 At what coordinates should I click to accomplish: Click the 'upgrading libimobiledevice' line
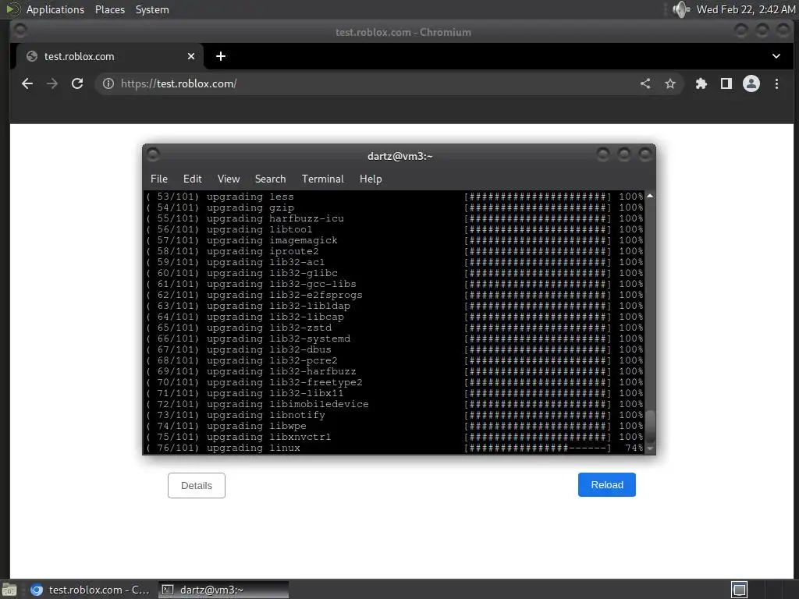[394, 404]
